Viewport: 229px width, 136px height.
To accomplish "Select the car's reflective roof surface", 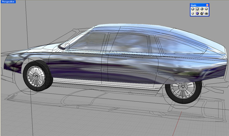I will coord(146,28).
